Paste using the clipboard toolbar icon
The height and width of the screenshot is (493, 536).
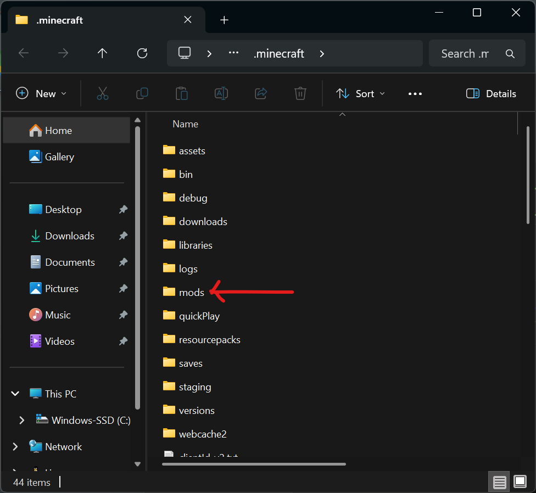coord(182,93)
